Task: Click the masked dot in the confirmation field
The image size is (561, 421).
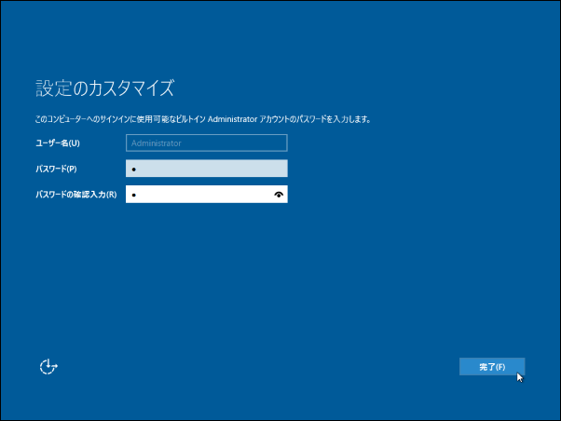Action: click(134, 196)
